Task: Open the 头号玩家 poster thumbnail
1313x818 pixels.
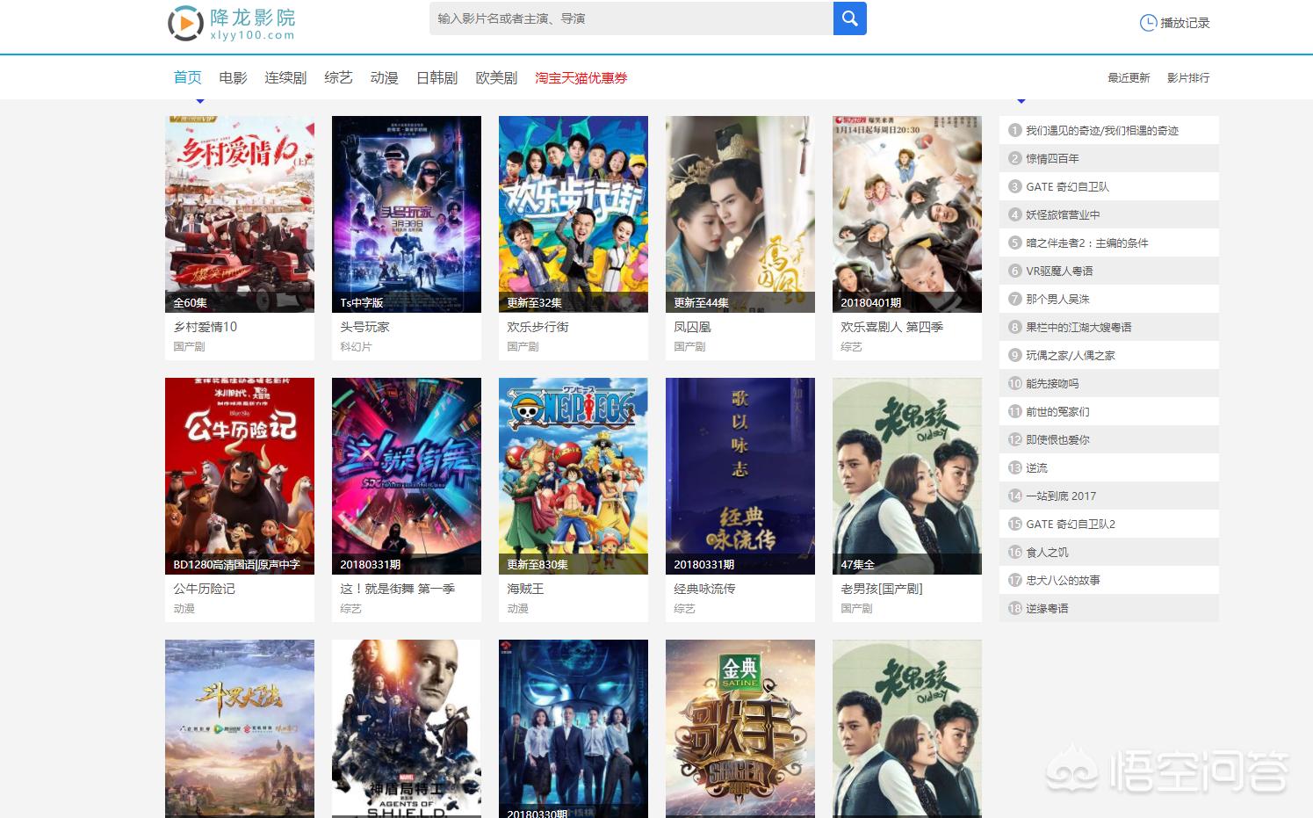Action: click(x=407, y=214)
